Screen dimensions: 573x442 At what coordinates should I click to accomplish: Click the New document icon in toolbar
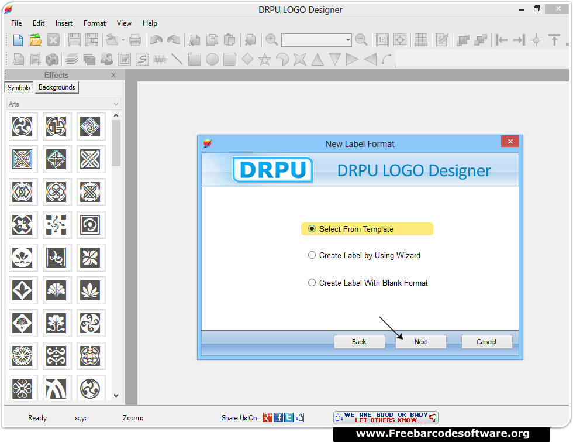pyautogui.click(x=18, y=40)
